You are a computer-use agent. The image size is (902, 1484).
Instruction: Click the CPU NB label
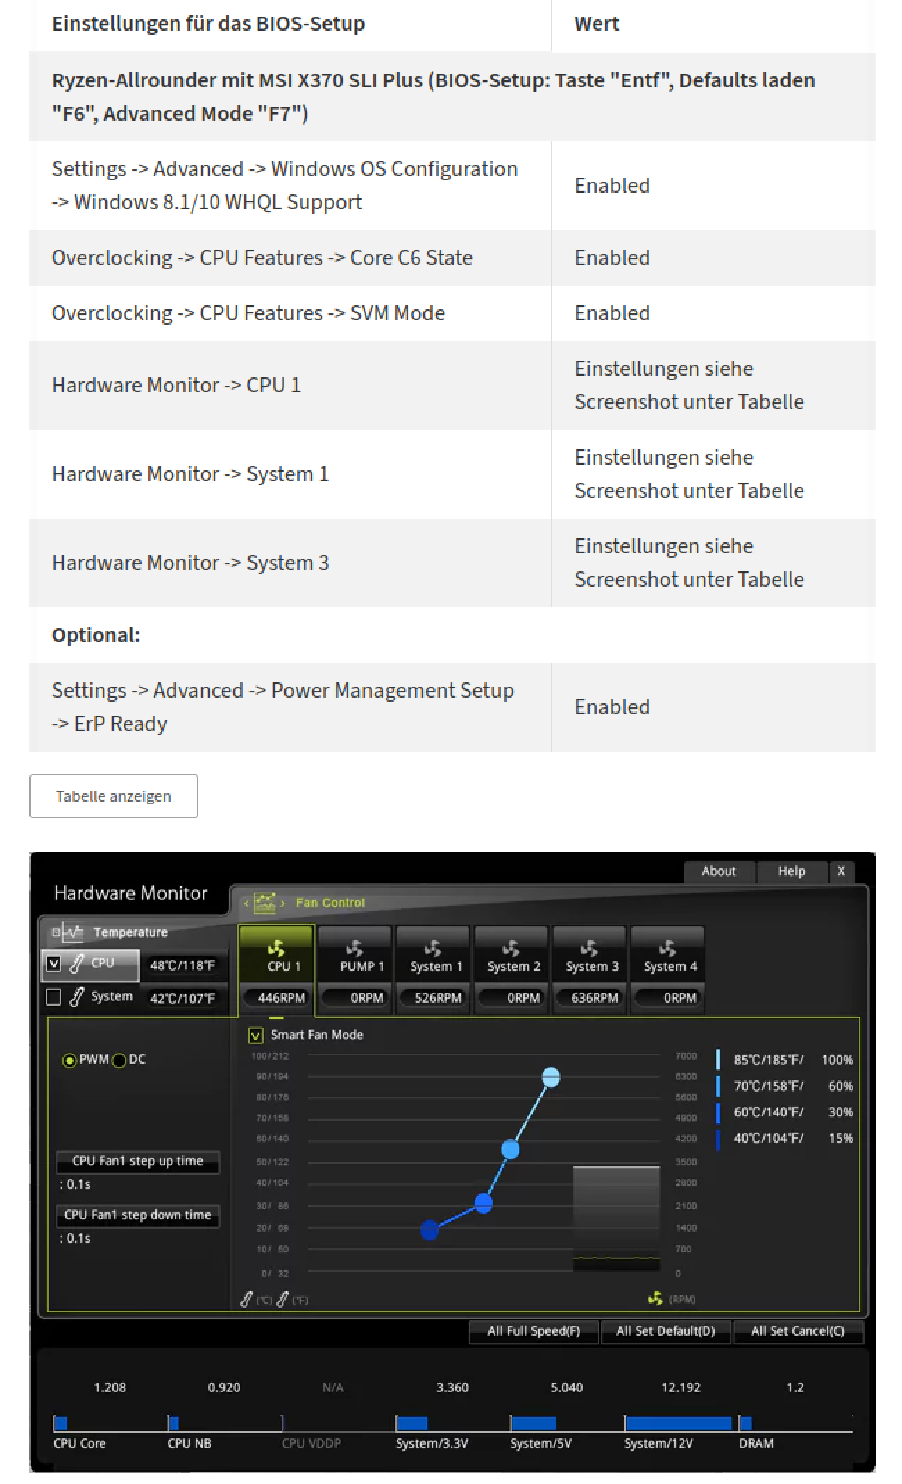point(189,1444)
